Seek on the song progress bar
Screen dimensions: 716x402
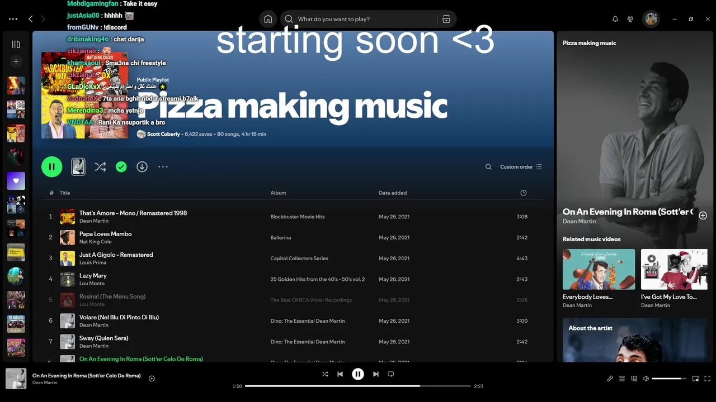click(x=358, y=386)
